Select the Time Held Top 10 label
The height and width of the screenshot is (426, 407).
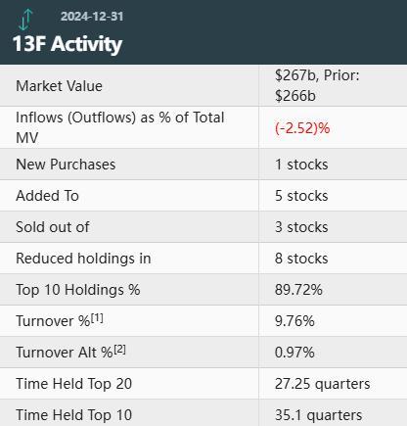coord(73,415)
